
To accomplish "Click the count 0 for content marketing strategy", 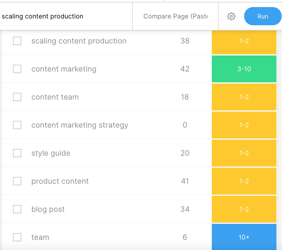I will pyautogui.click(x=185, y=125).
